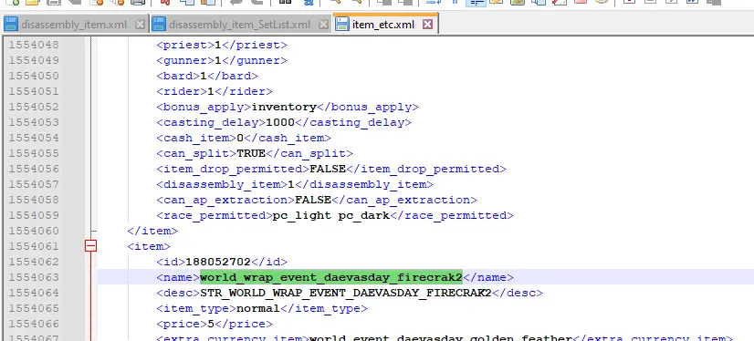Click the price value 5 line

tap(214, 324)
